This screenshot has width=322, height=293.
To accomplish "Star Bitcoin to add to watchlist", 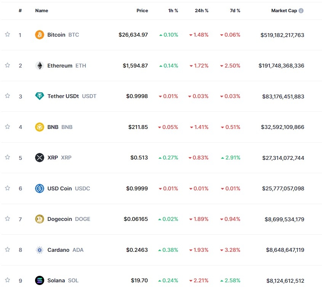I will point(7,34).
